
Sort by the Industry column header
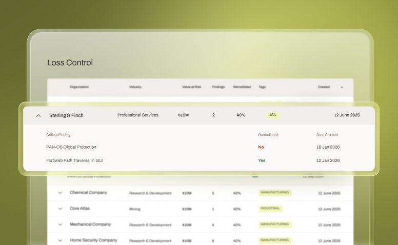[x=135, y=87]
